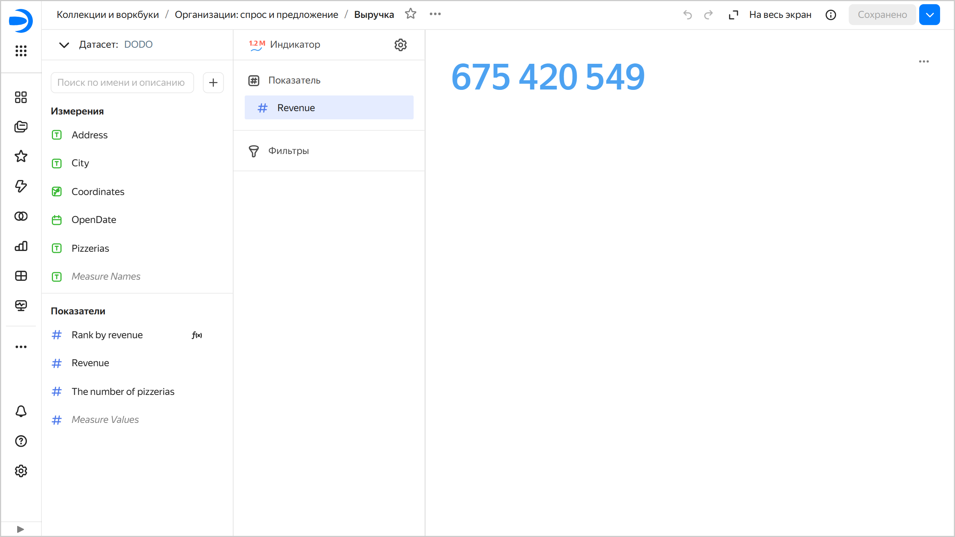The image size is (955, 537).
Task: Click the field search input
Action: coord(122,82)
